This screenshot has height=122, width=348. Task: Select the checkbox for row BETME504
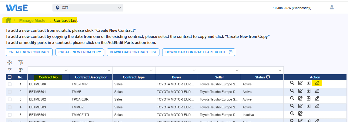tap(9, 115)
